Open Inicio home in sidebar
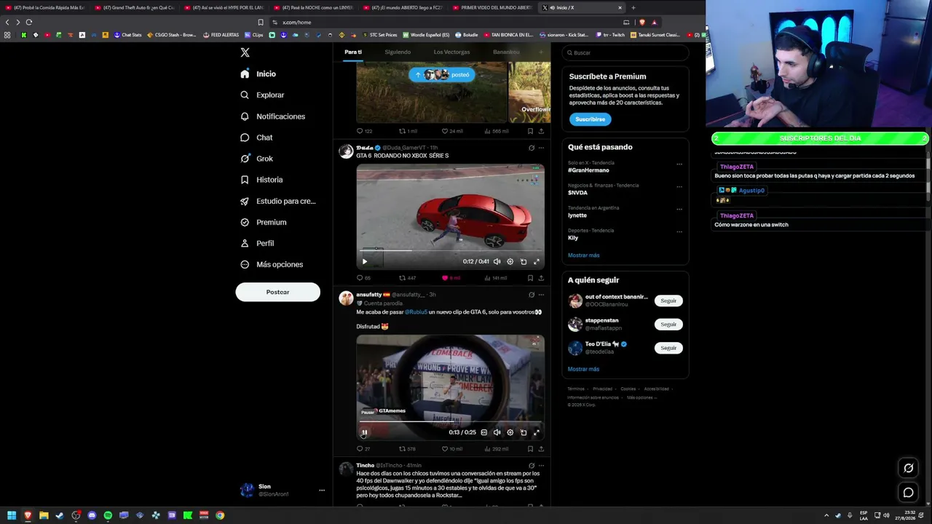The height and width of the screenshot is (524, 932). pyautogui.click(x=258, y=74)
